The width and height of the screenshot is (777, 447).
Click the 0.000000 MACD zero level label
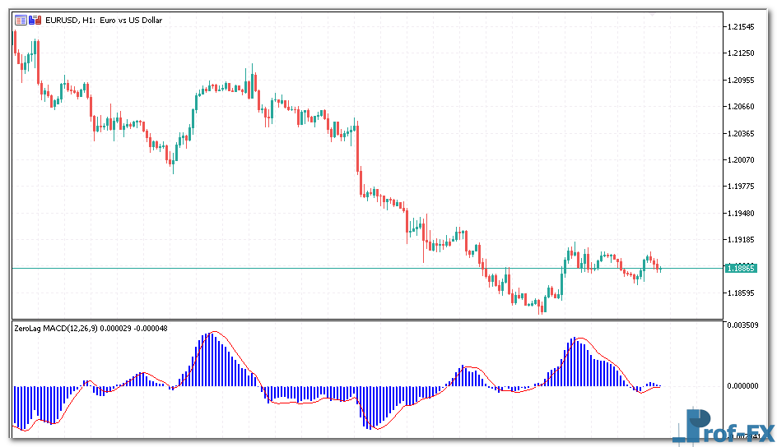coord(742,385)
